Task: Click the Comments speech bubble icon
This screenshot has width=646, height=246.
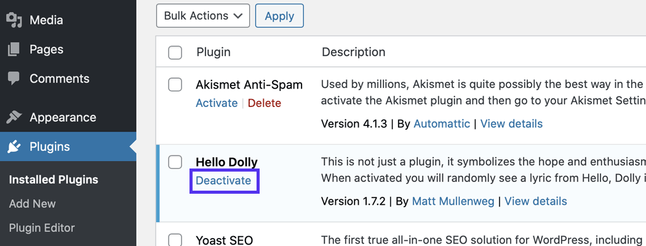Action: coord(14,79)
